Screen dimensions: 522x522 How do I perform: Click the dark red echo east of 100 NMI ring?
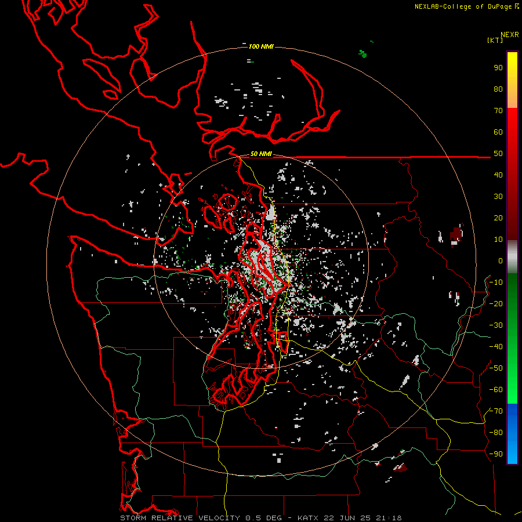(x=456, y=235)
